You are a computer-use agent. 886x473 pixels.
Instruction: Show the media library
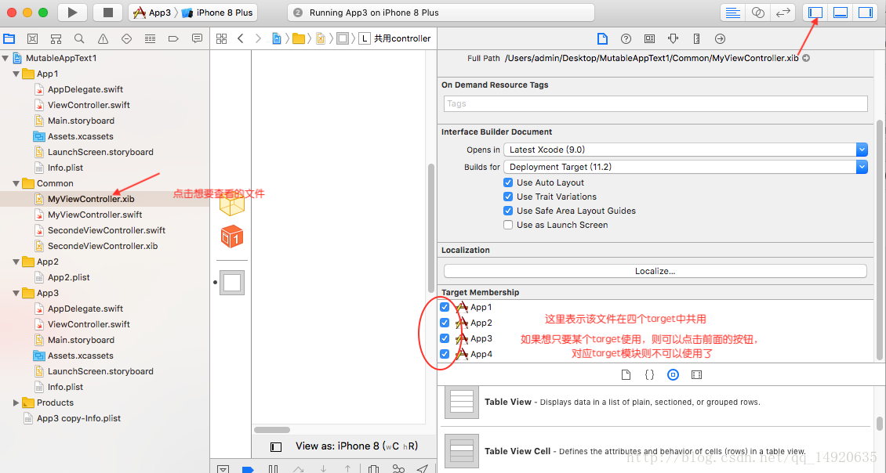coord(697,375)
